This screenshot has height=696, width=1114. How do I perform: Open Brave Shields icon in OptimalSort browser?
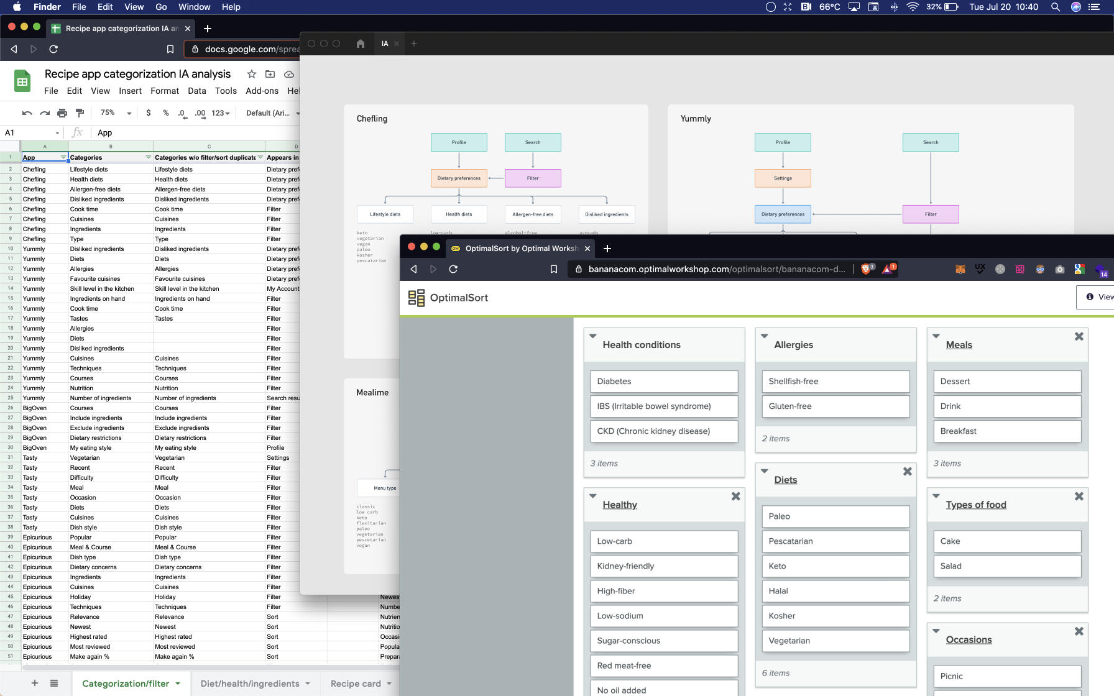point(866,269)
